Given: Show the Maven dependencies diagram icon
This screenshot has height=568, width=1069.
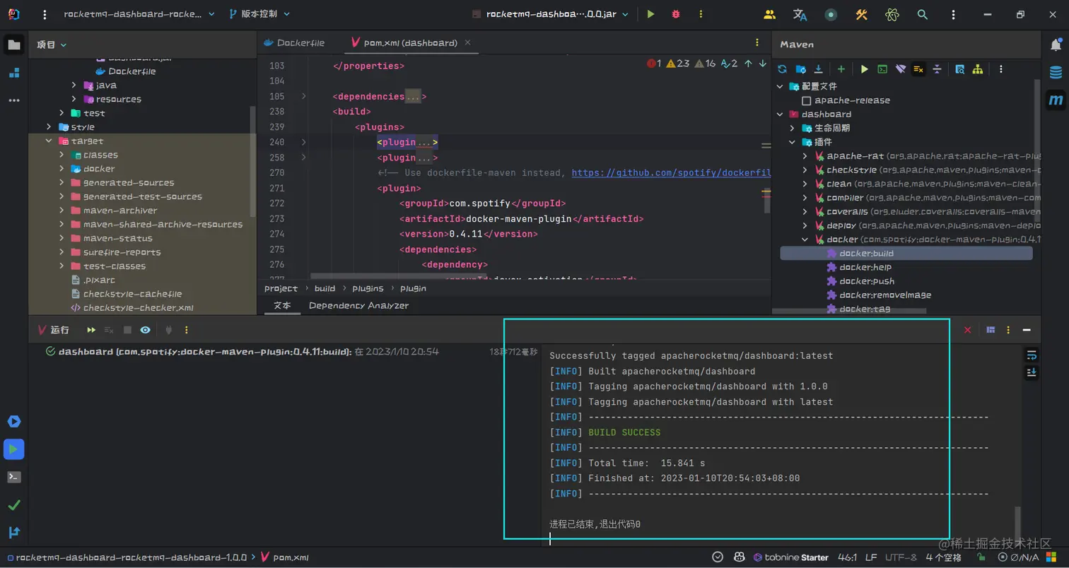Looking at the screenshot, I should pos(978,69).
